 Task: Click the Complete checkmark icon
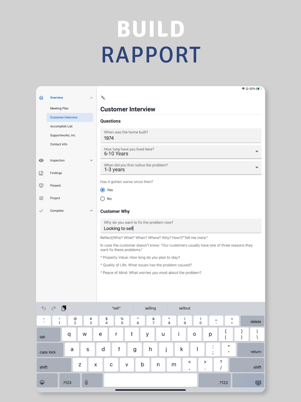[x=41, y=211]
